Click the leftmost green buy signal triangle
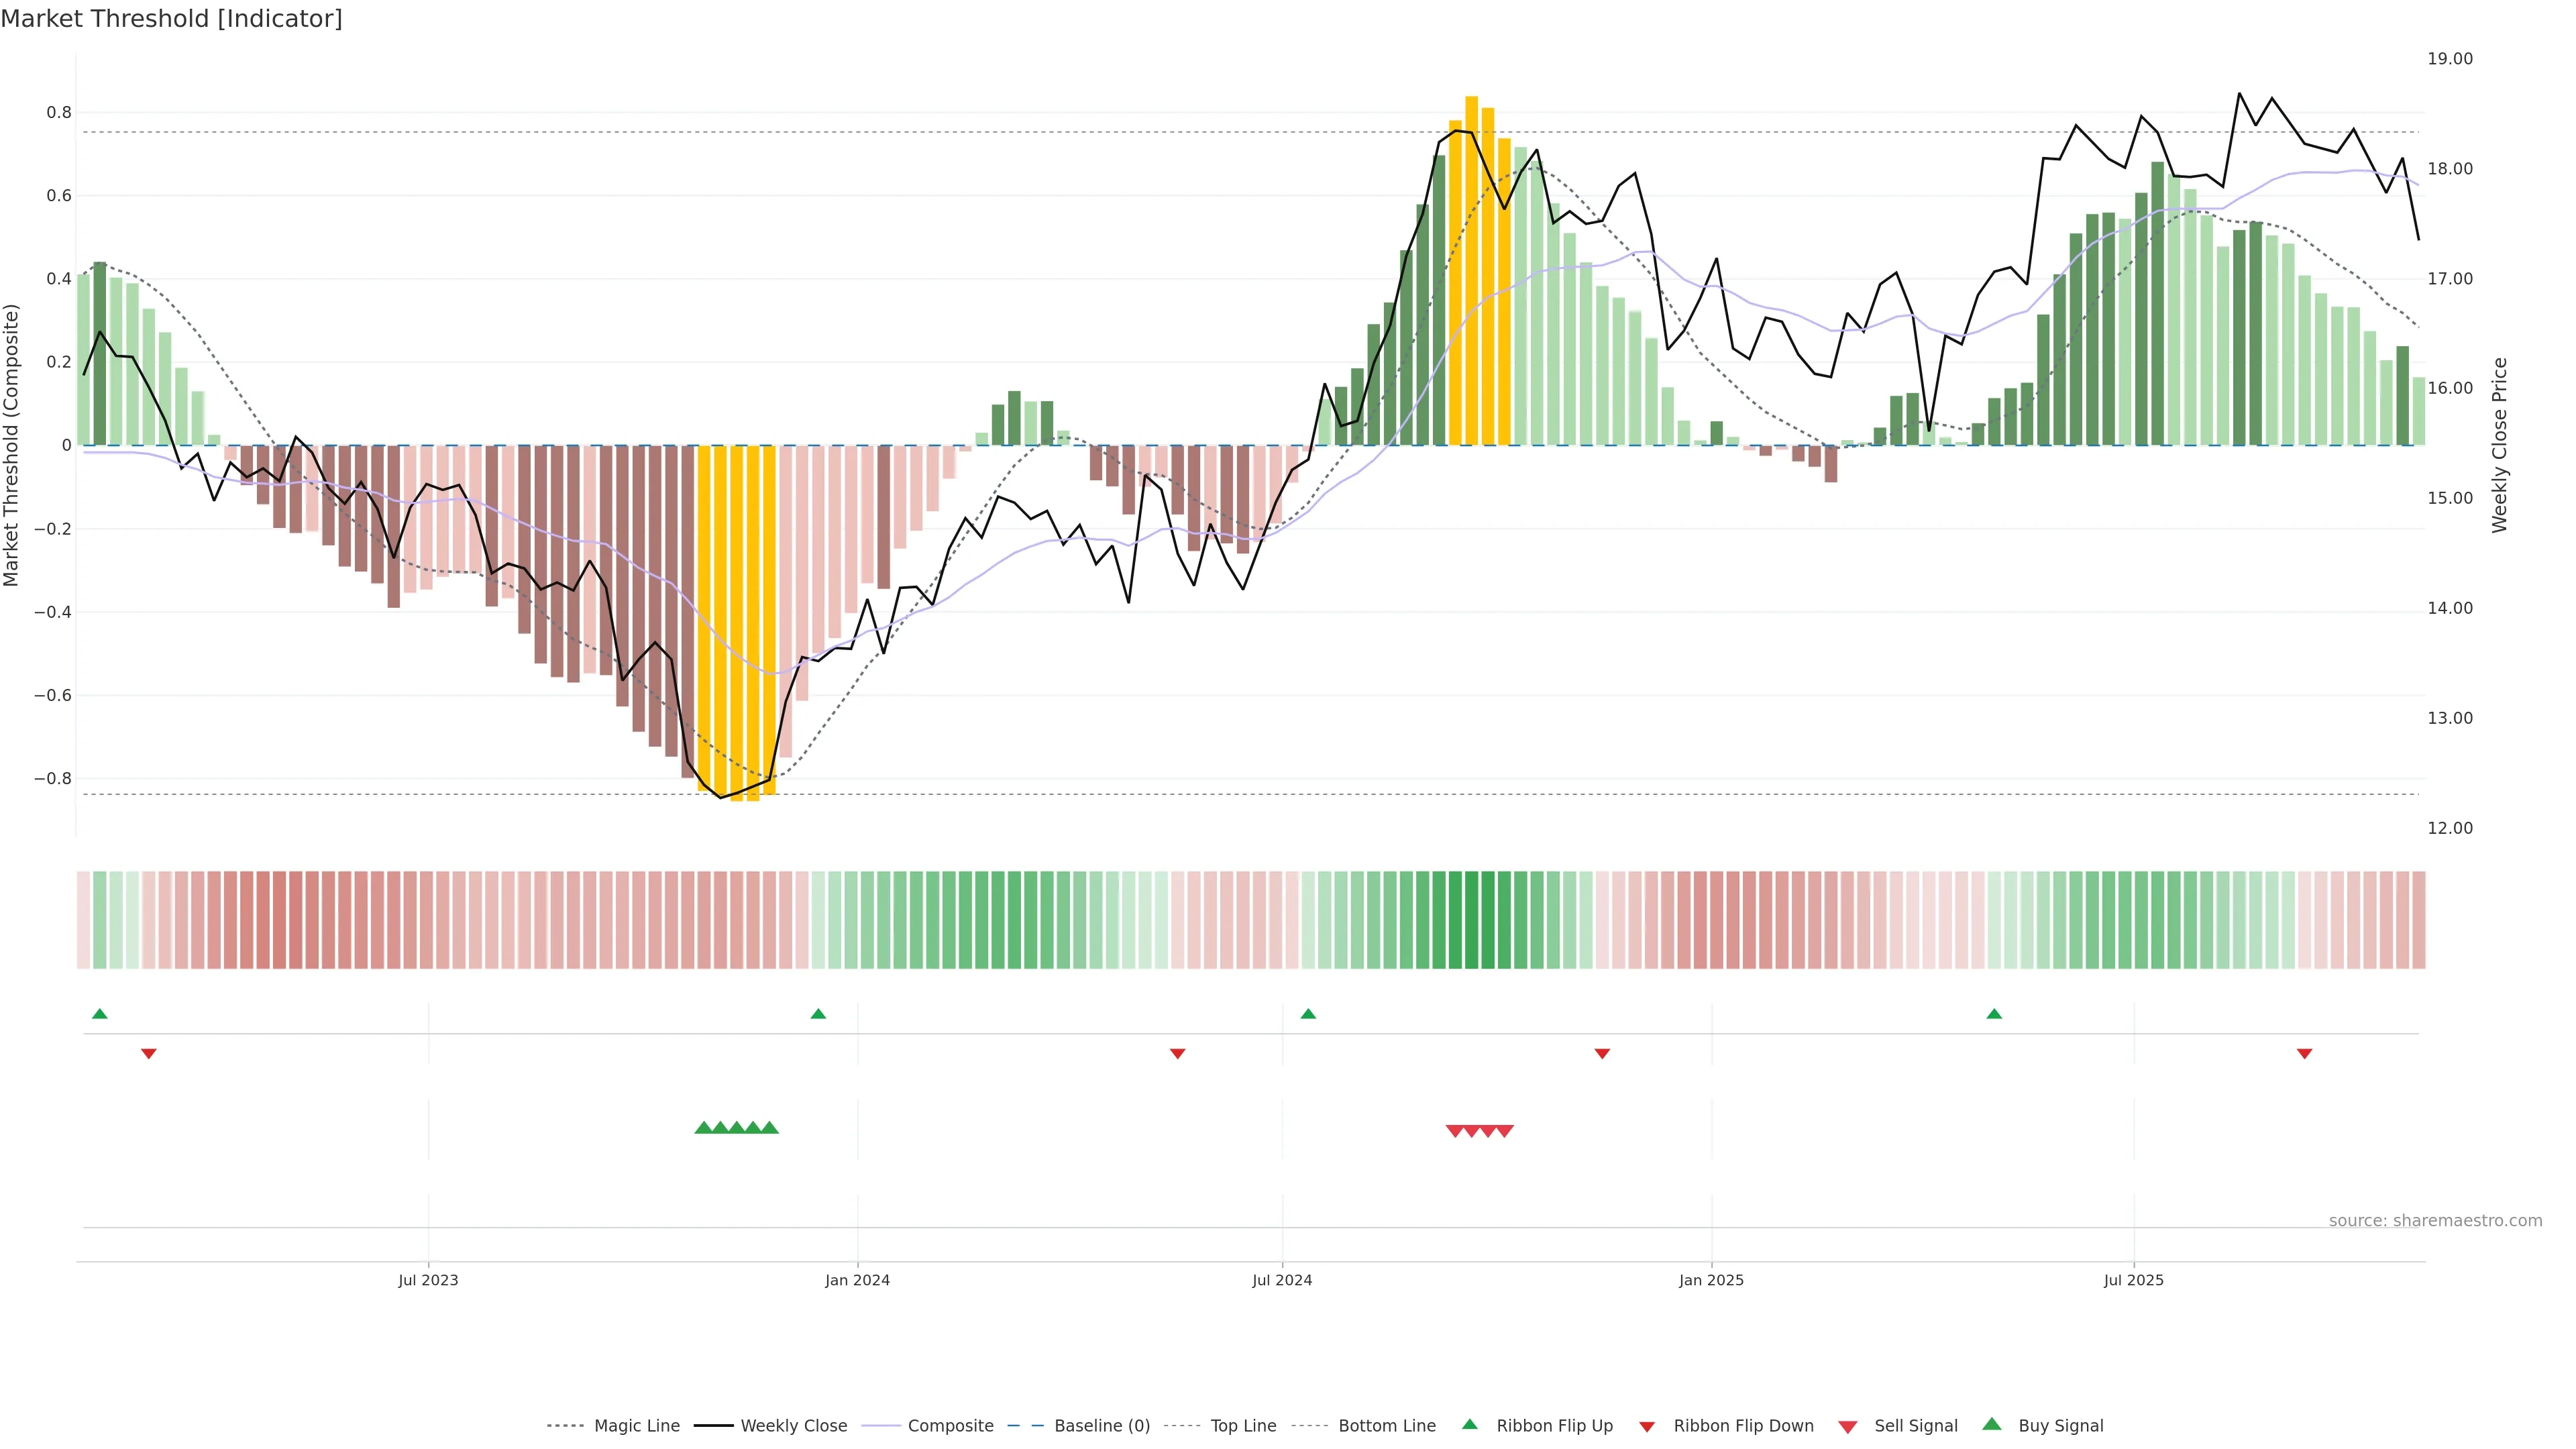Viewport: 2576px width, 1449px height. [x=703, y=1128]
